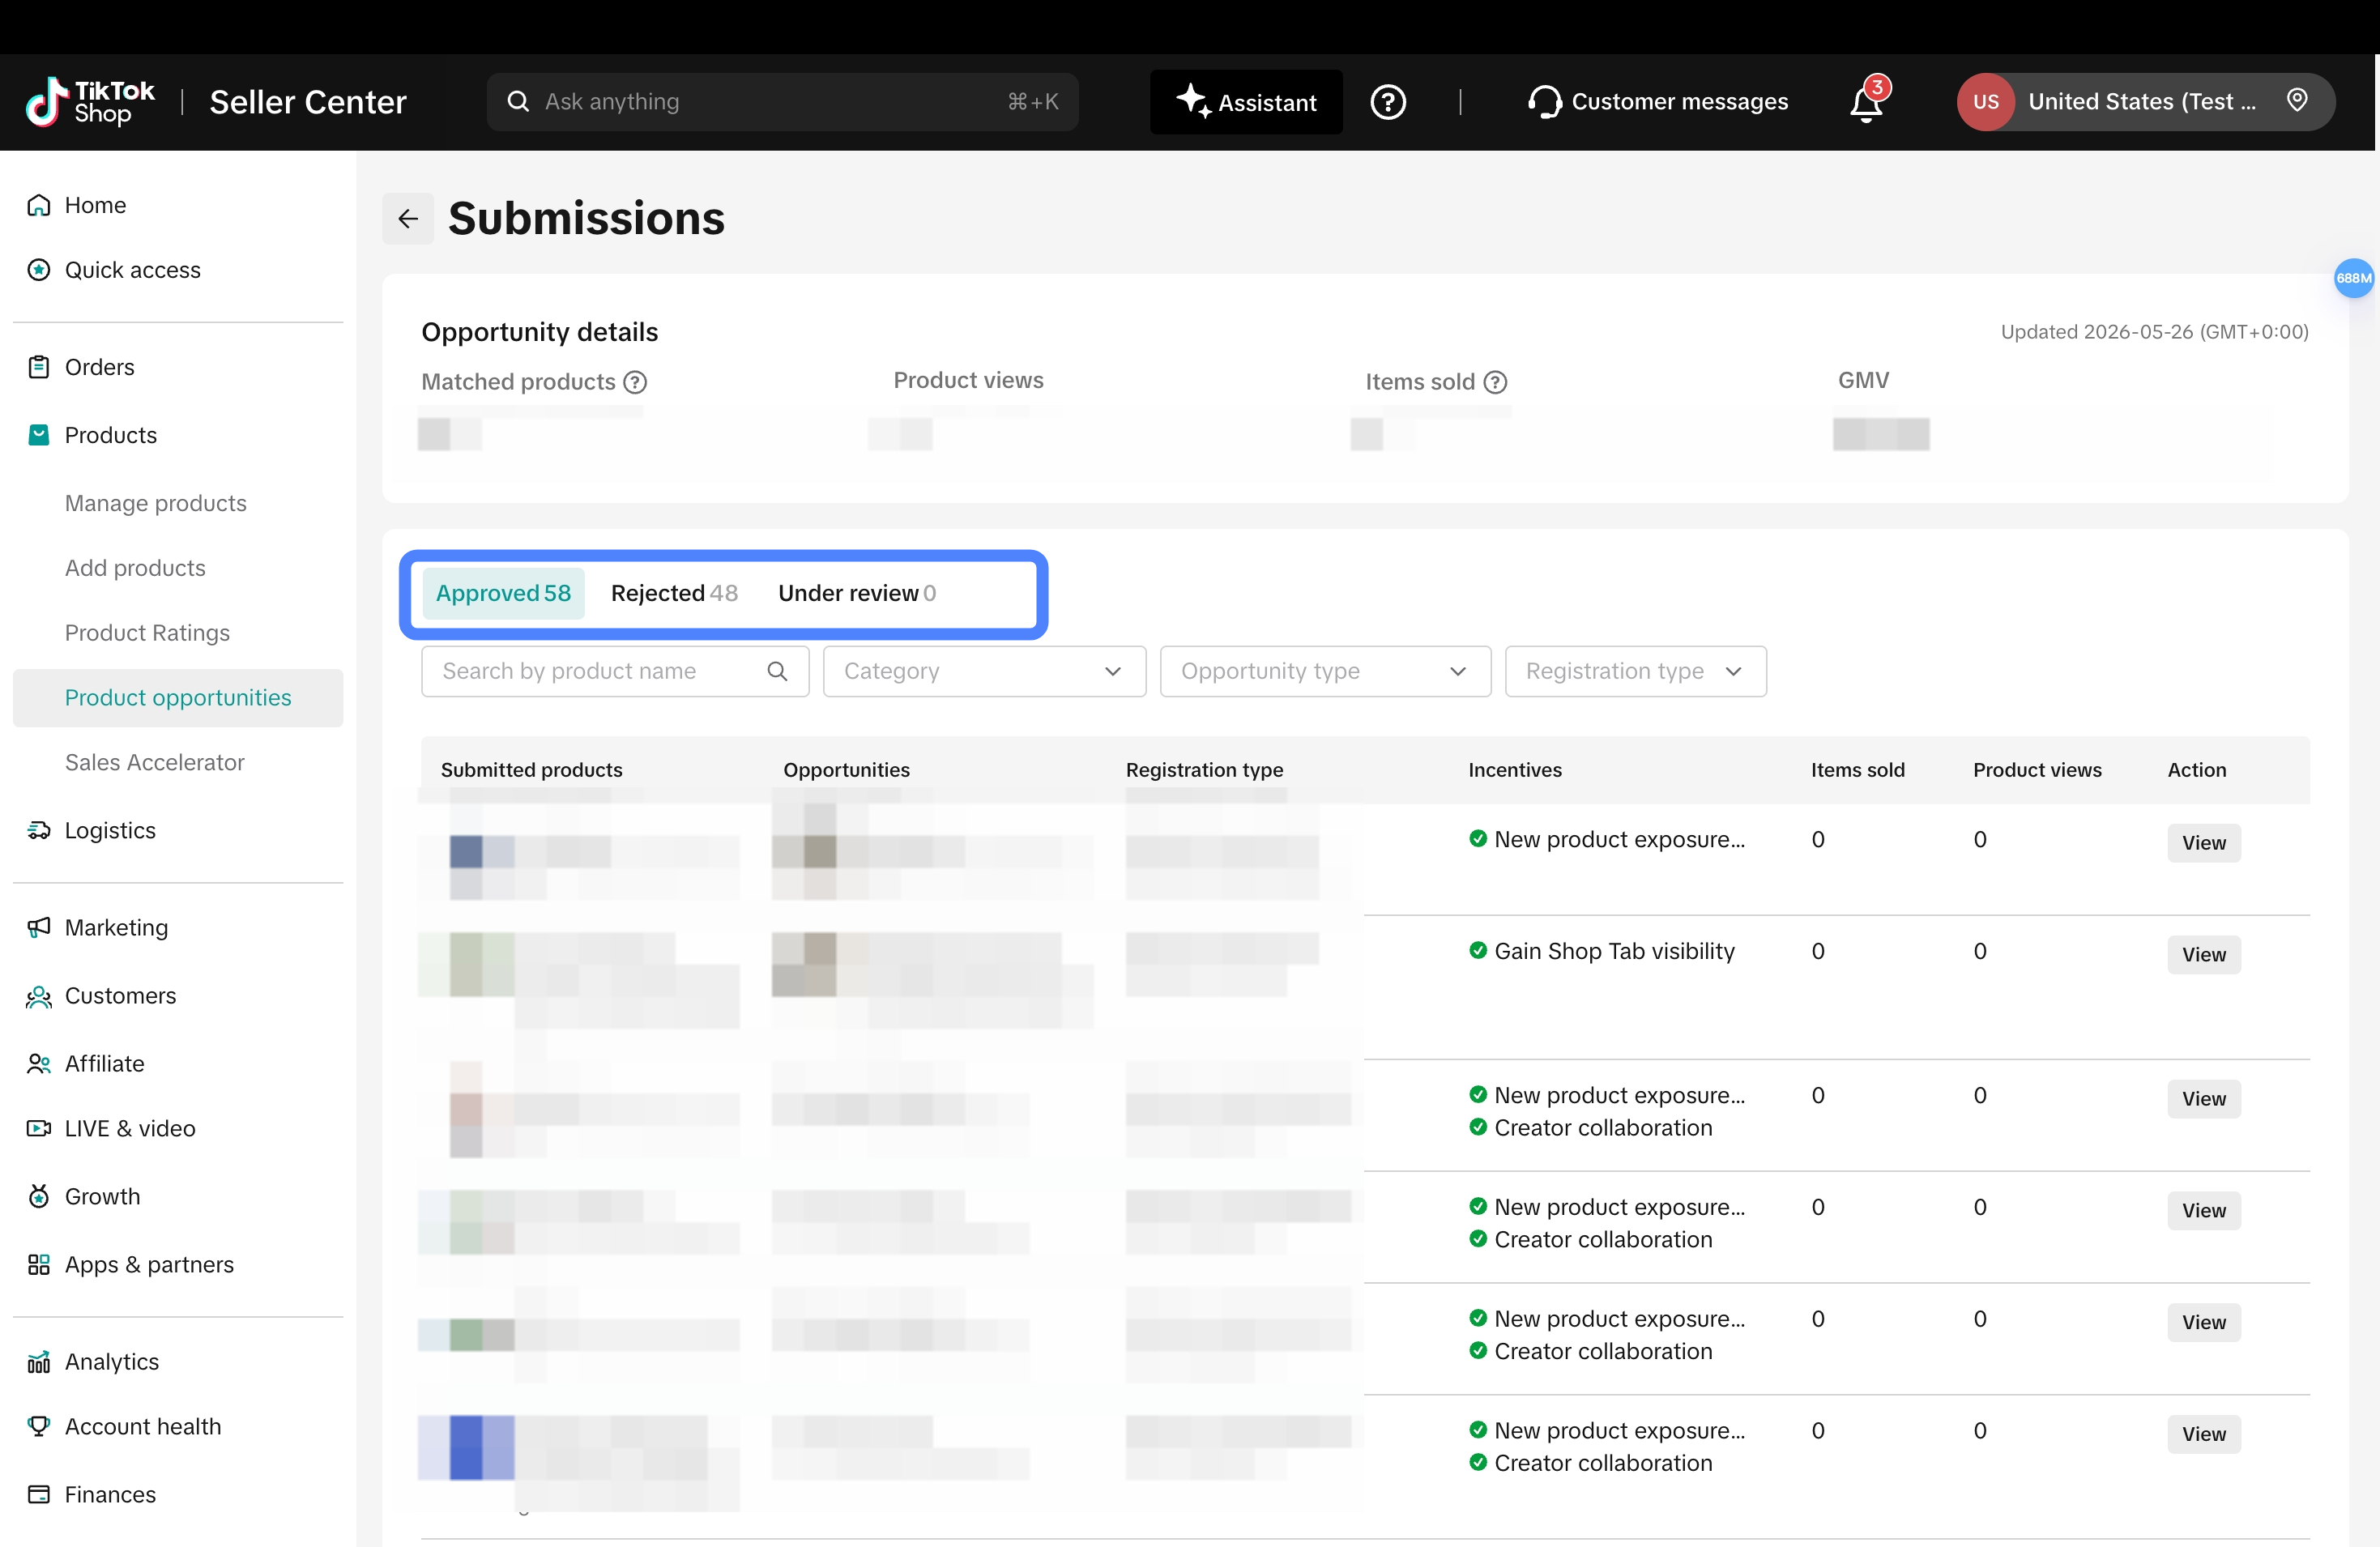2380x1547 pixels.
Task: Click the search magnifier in Ask anything bar
Action: point(518,102)
